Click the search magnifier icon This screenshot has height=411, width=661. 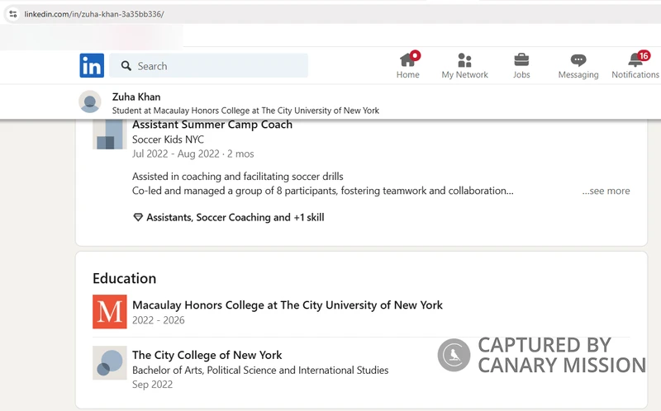coord(126,66)
